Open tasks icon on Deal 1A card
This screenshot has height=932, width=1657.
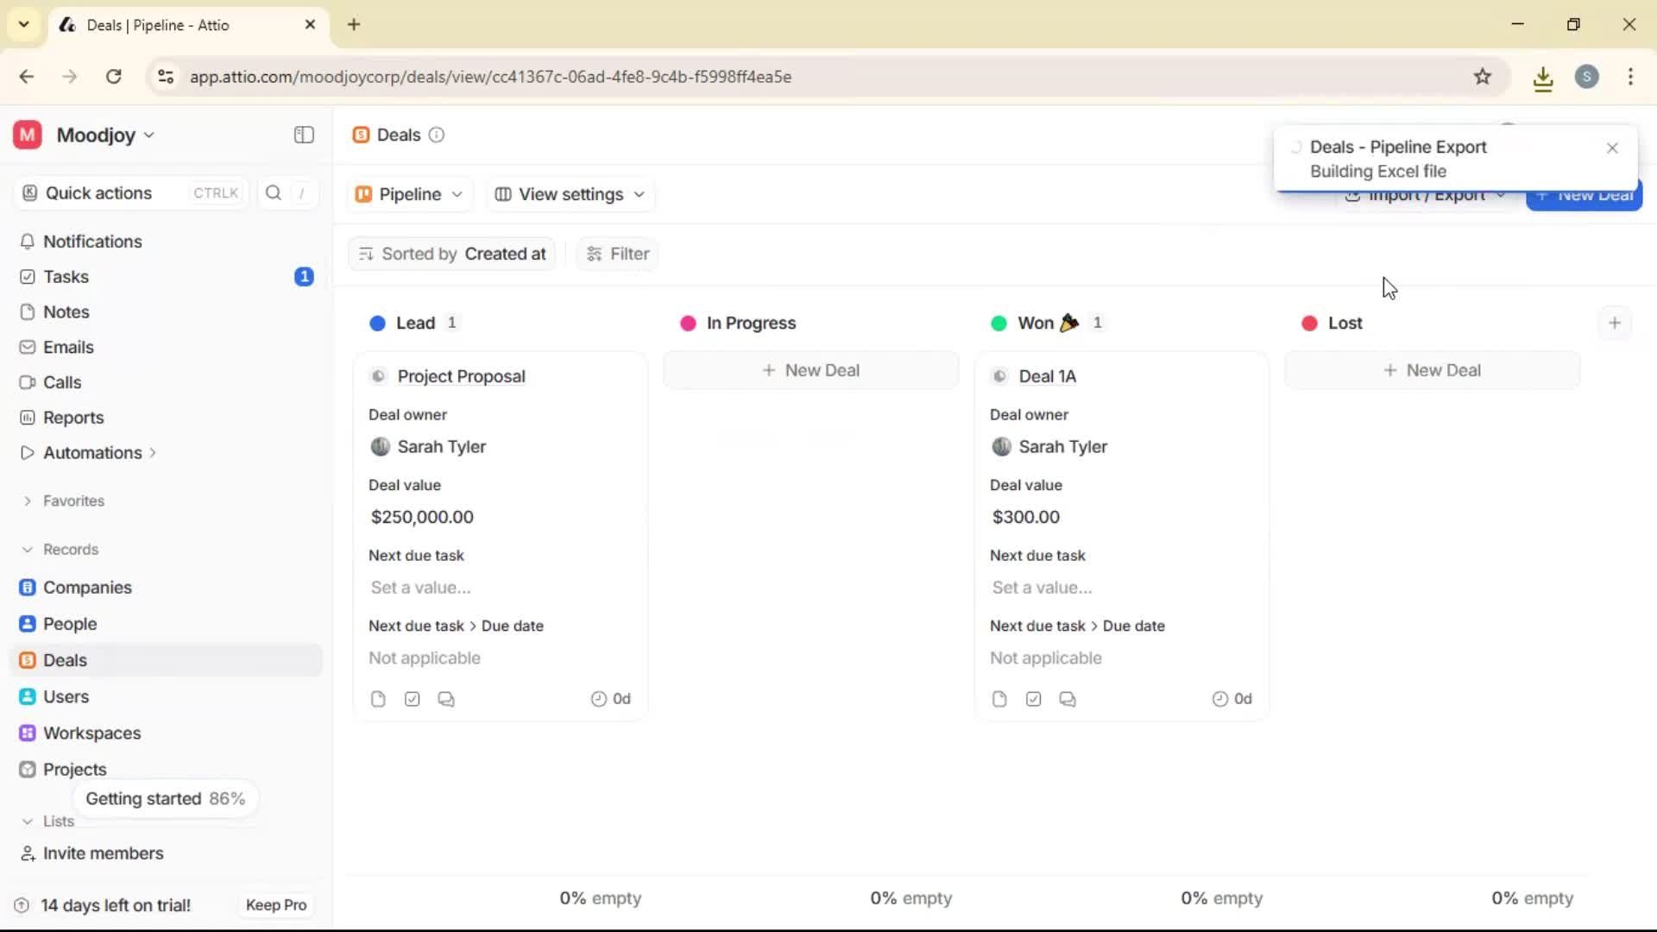(x=1033, y=698)
